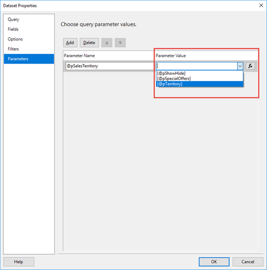Collapse the Parameter Value dropdown arrow
The width and height of the screenshot is (267, 270).
[240, 66]
